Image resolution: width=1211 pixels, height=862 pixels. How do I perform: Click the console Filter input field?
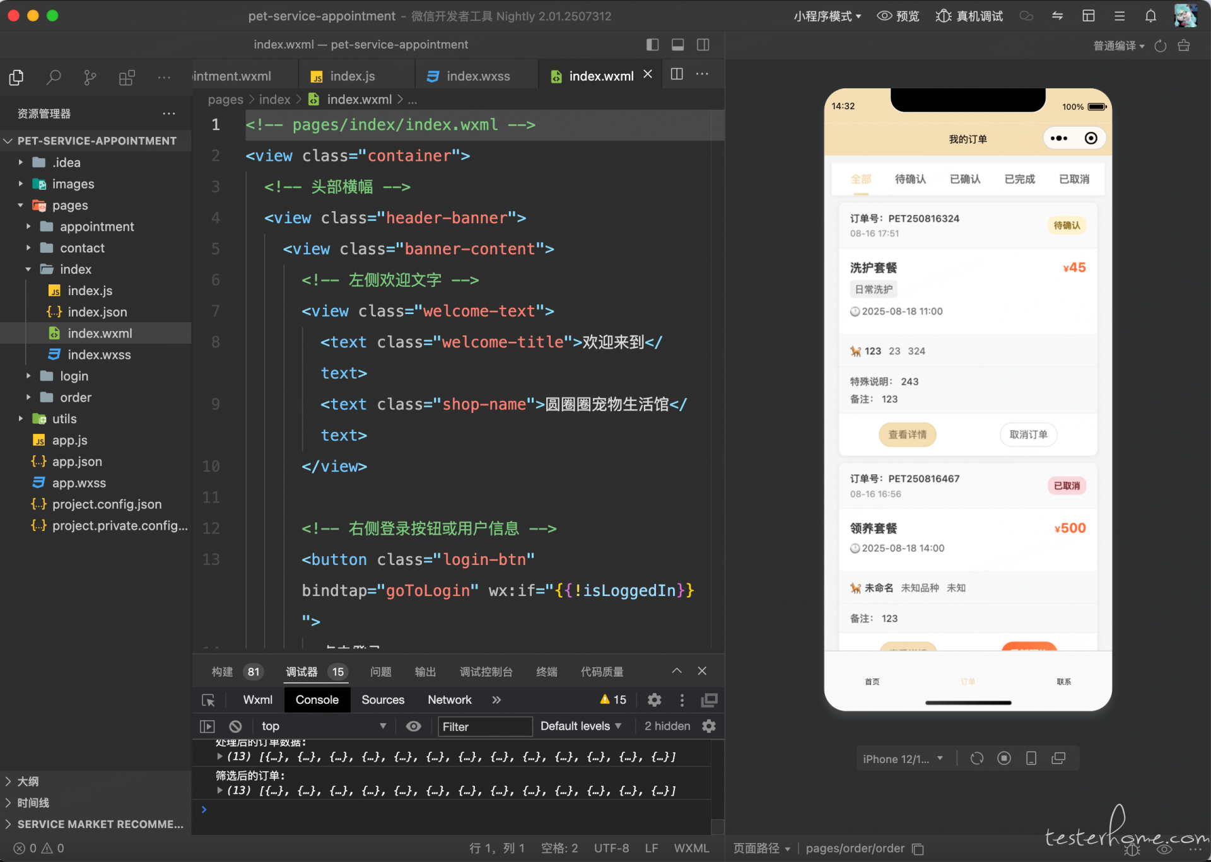(x=485, y=726)
